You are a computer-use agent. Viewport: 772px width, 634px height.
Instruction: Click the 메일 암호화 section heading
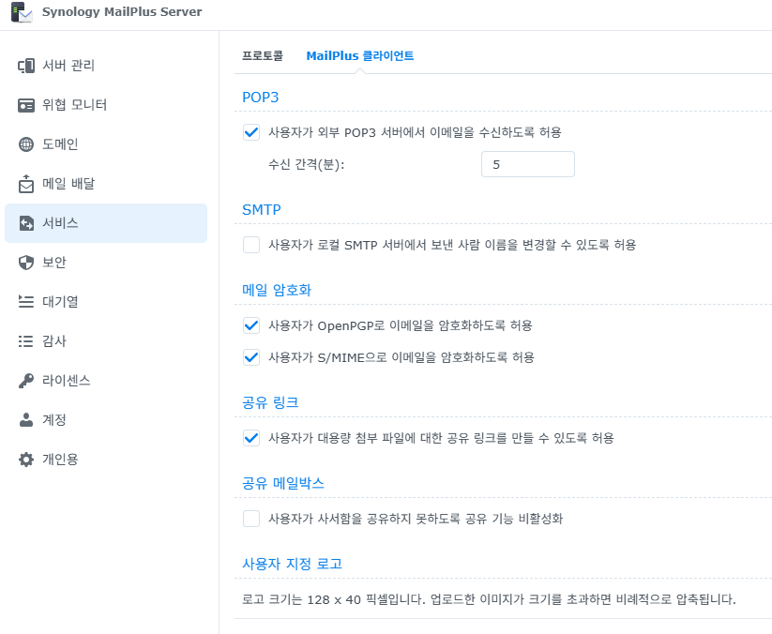point(277,291)
